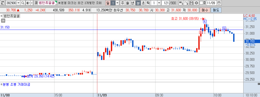Open the dropdown after the 일 1 selector
Viewport: 260px width, 97px height.
click(118, 3)
